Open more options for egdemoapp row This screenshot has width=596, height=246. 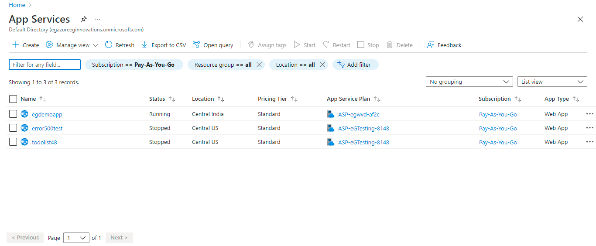pyautogui.click(x=590, y=114)
